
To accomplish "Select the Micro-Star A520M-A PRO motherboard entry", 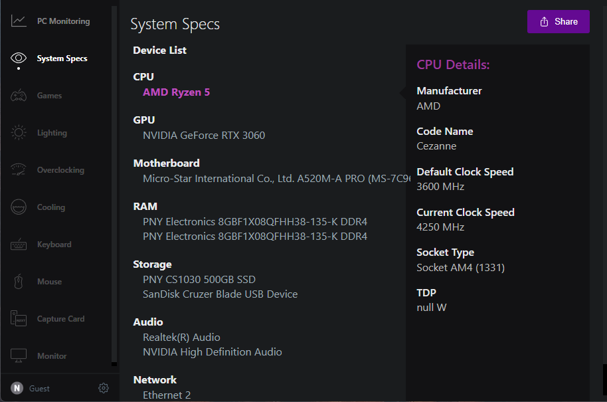I will coord(276,179).
